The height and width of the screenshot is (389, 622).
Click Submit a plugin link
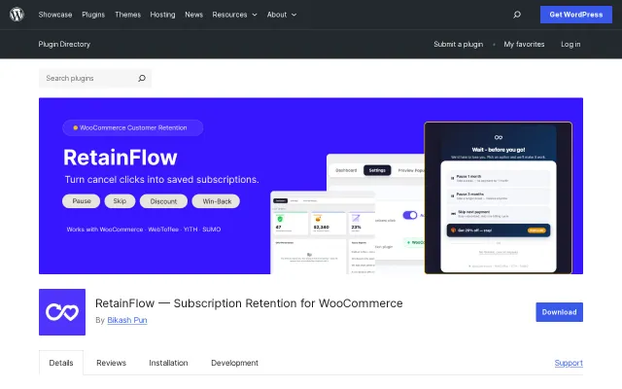click(458, 44)
